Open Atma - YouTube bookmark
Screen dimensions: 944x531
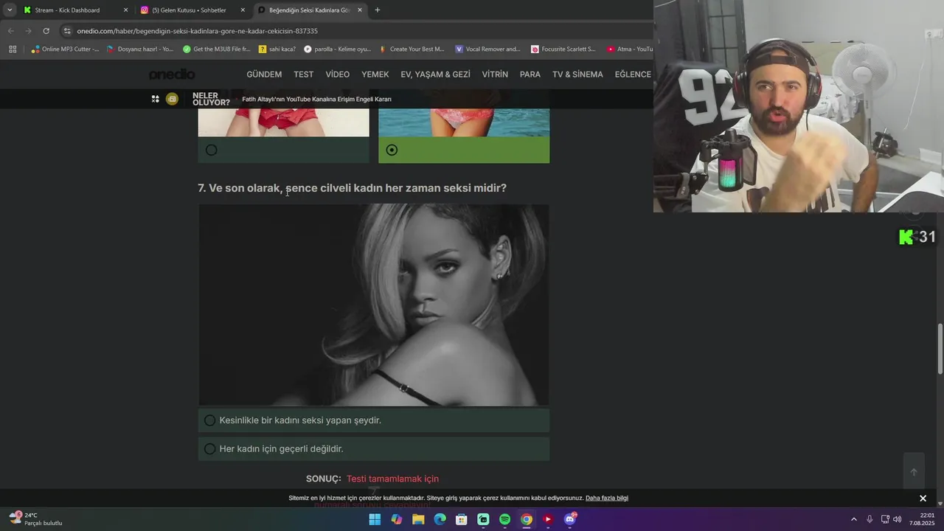pyautogui.click(x=630, y=49)
